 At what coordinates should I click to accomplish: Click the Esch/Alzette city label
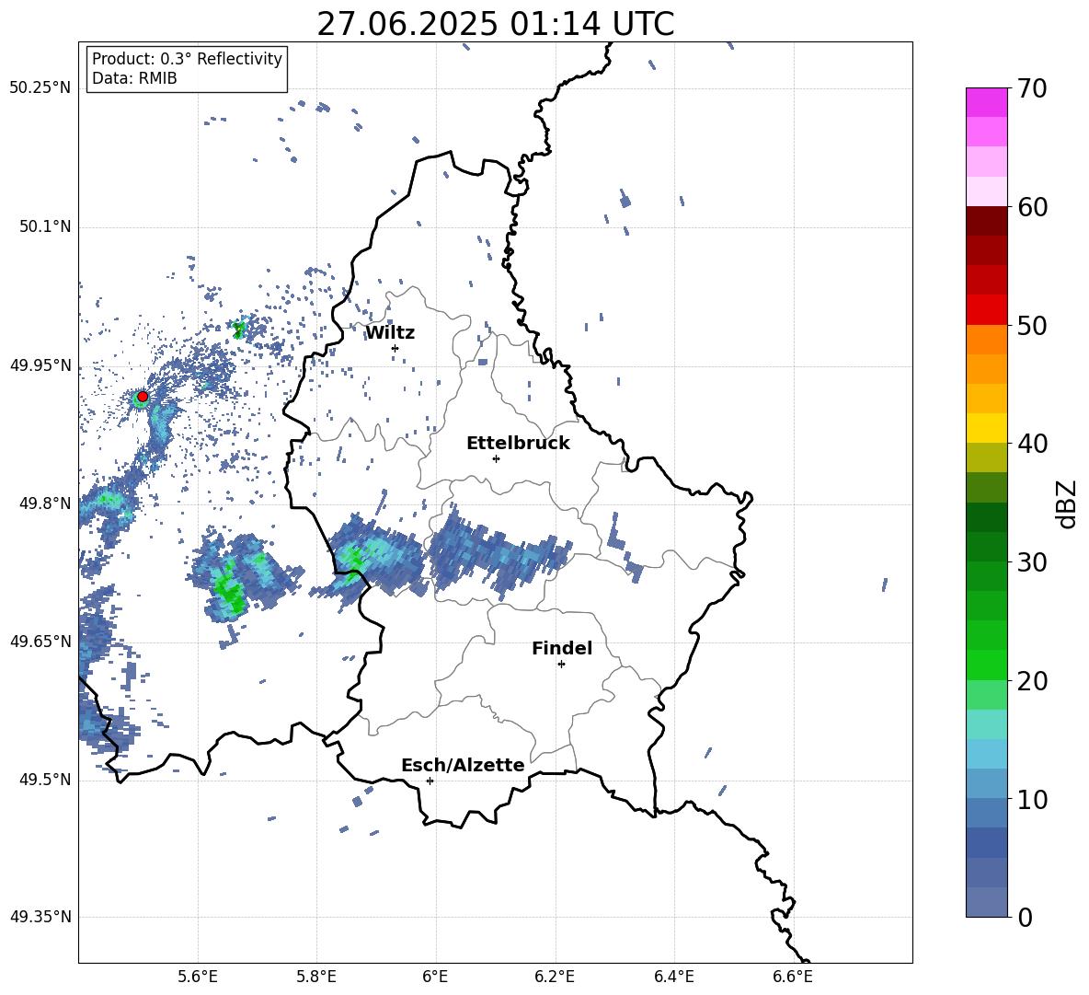[463, 766]
